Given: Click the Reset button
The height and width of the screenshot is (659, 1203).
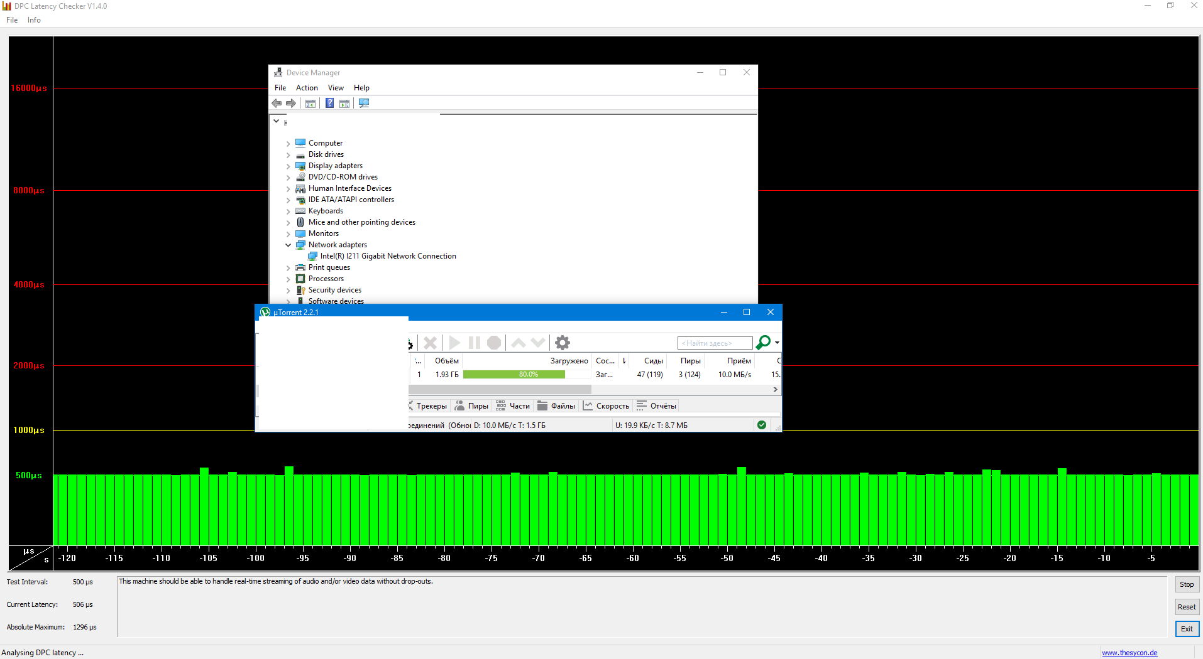Looking at the screenshot, I should [x=1187, y=607].
